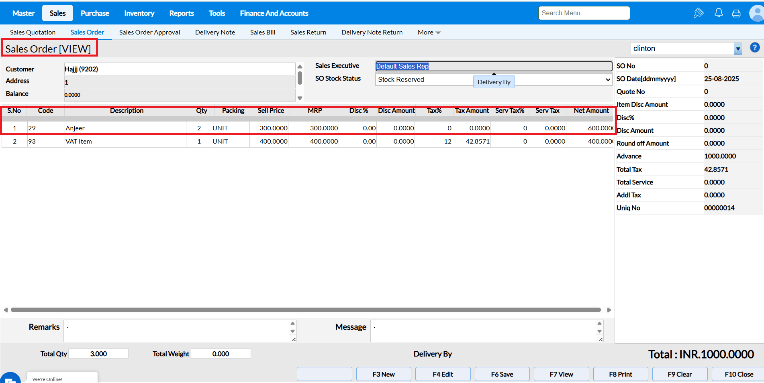This screenshot has height=383, width=764.
Task: Open the SO Stock Status dropdown
Action: point(608,79)
